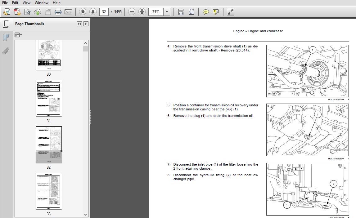Click the thumbnails scrollbar down arrow
Viewport: 356px width, 218px height.
tap(85, 214)
